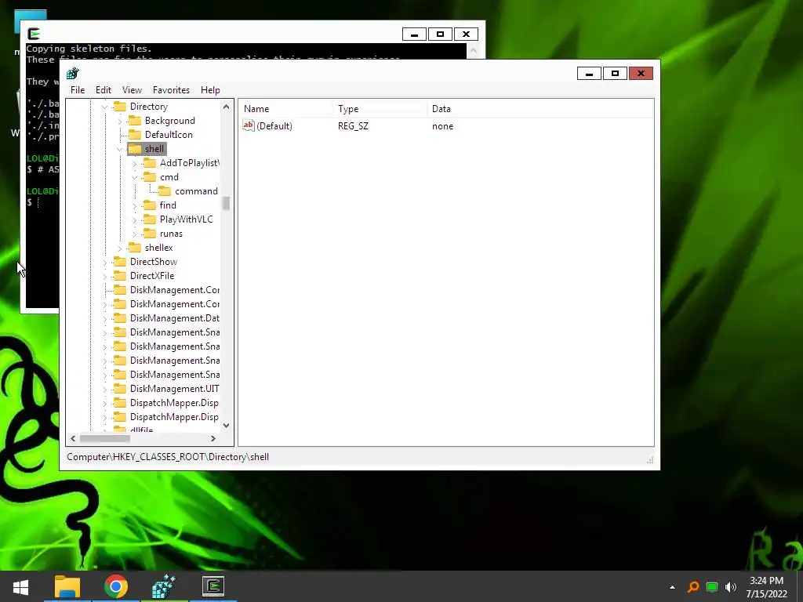Select the Background folder icon

pos(135,120)
